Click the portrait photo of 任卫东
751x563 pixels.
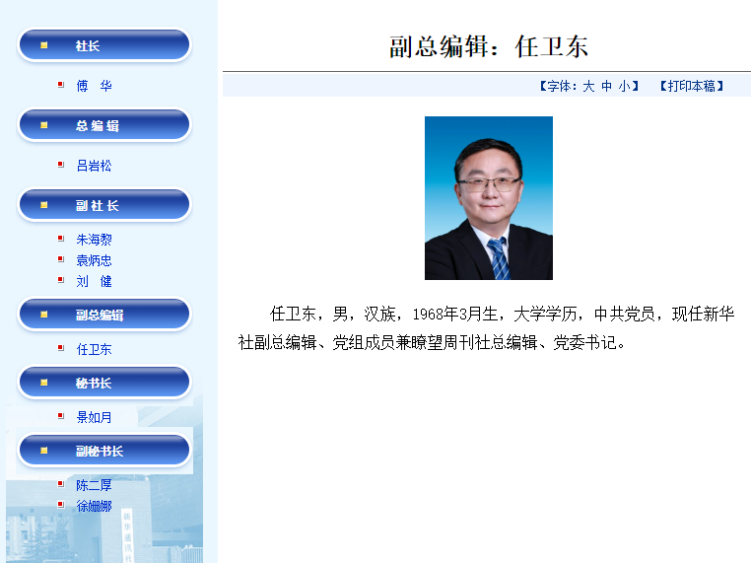click(x=488, y=198)
